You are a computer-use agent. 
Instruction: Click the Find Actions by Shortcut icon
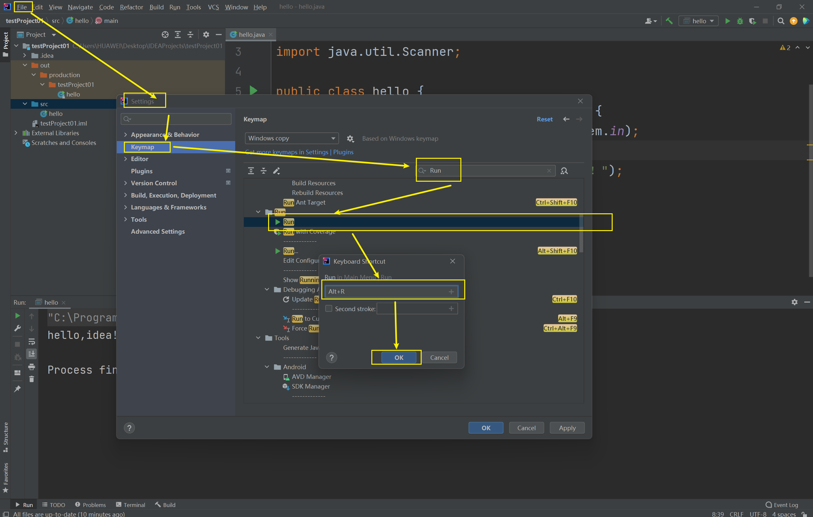point(564,171)
